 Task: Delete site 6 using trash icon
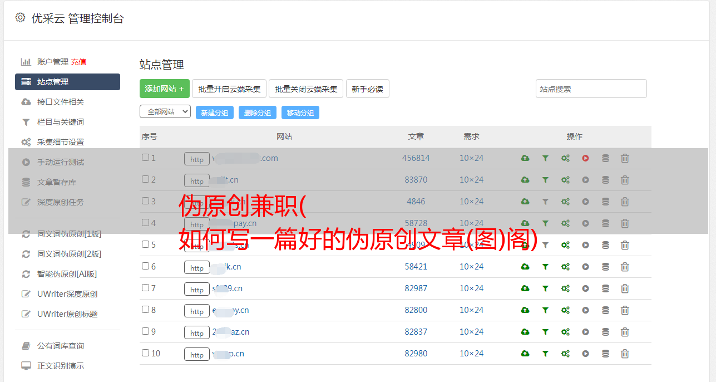point(625,267)
